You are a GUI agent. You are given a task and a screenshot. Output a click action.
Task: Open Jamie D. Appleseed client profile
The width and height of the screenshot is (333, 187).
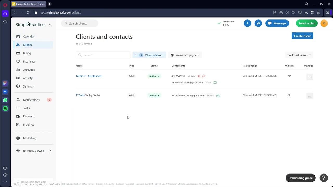(x=89, y=76)
